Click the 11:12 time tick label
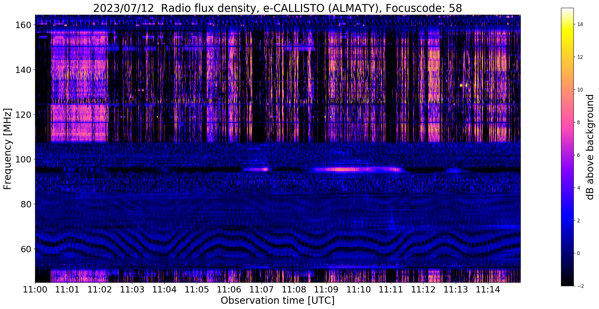The height and width of the screenshot is (309, 599). [423, 289]
